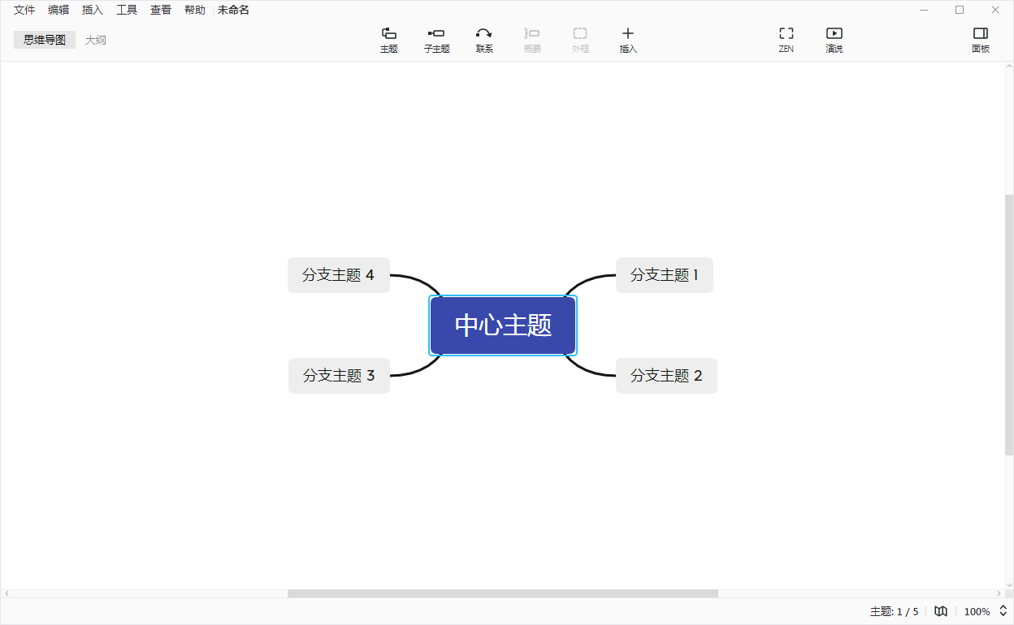Enter ZEN mode

[x=786, y=40]
